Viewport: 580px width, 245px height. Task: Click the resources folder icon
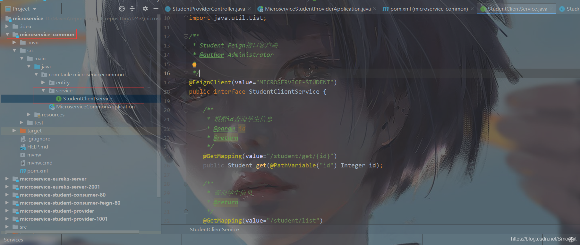click(37, 115)
